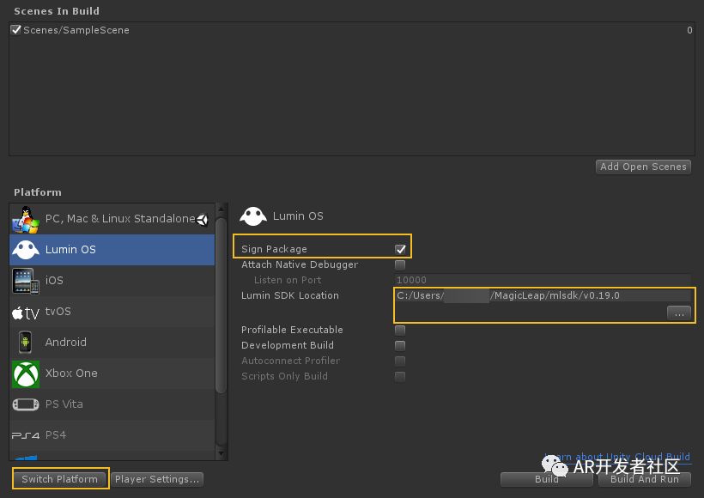Screen dimensions: 704x498
Task: Toggle the Scripts Only Build checkbox
Action: point(400,376)
